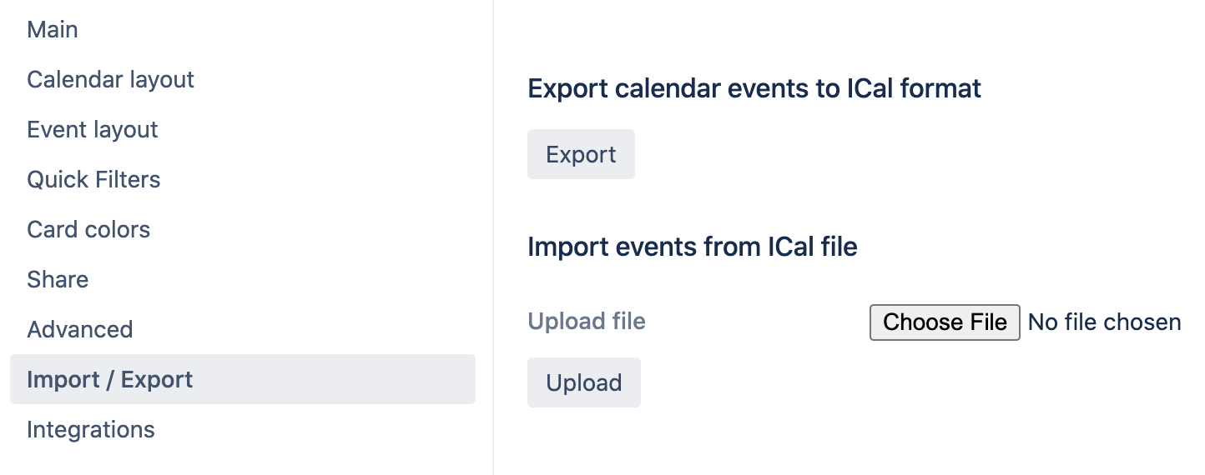
Task: Click 'Export calendar events to ICal format' heading
Action: (754, 88)
